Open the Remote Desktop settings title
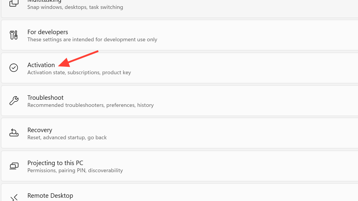The height and width of the screenshot is (201, 358). pyautogui.click(x=50, y=196)
